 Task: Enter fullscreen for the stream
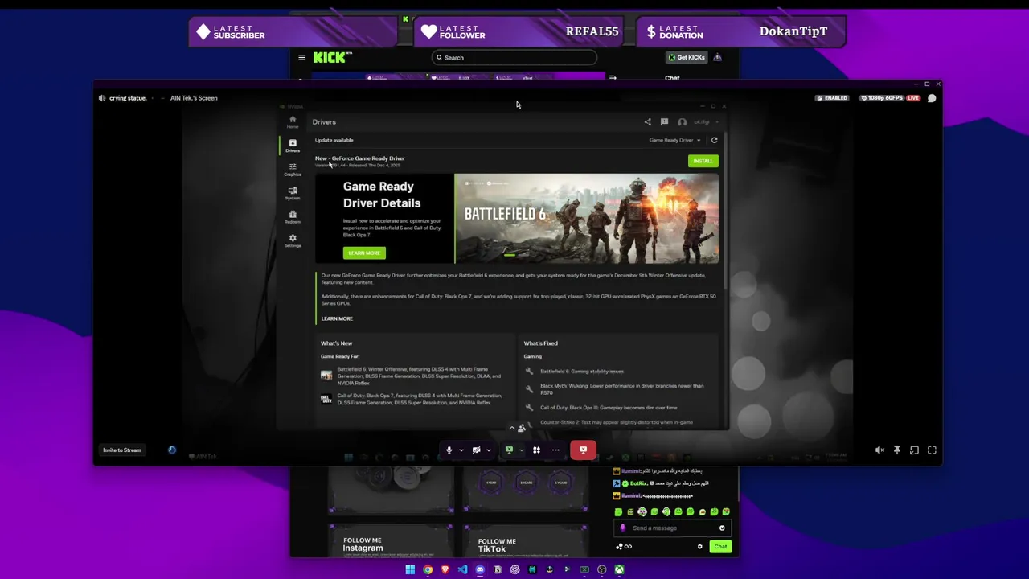[x=932, y=450]
